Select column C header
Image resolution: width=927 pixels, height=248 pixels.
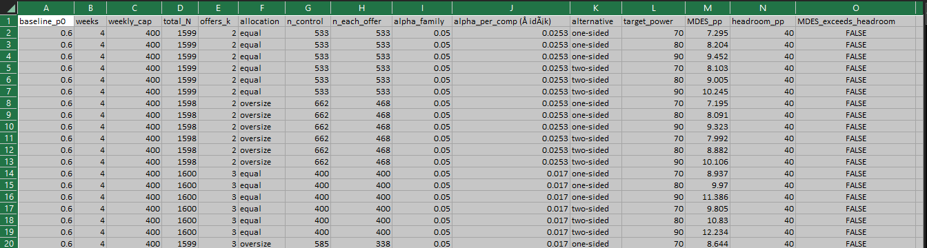click(134, 8)
